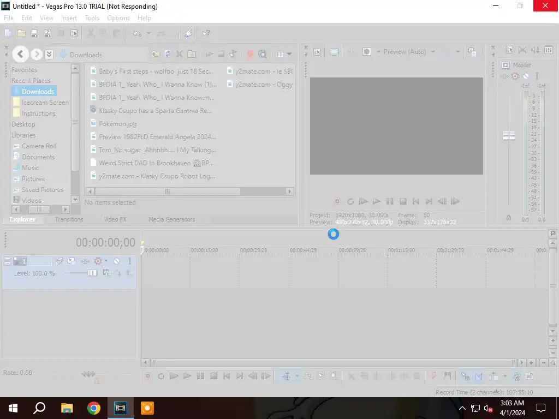The height and width of the screenshot is (419, 559).
Task: Click the Save project disk icon
Action: pos(34,33)
